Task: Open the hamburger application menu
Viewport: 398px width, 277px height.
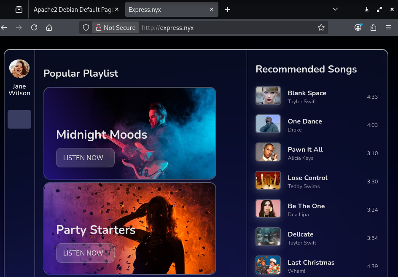Action: [x=388, y=27]
